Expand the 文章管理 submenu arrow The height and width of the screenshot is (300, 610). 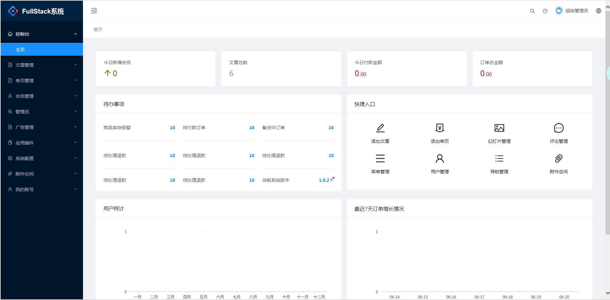[76, 65]
